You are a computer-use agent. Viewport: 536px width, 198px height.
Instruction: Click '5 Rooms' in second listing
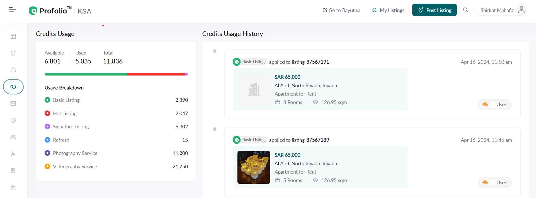[x=292, y=180]
